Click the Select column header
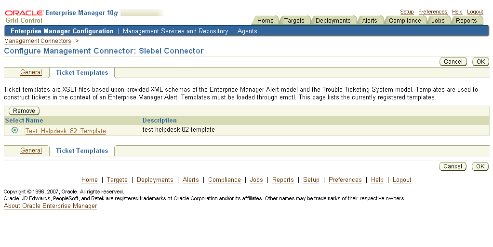The height and width of the screenshot is (247, 493). click(14, 120)
